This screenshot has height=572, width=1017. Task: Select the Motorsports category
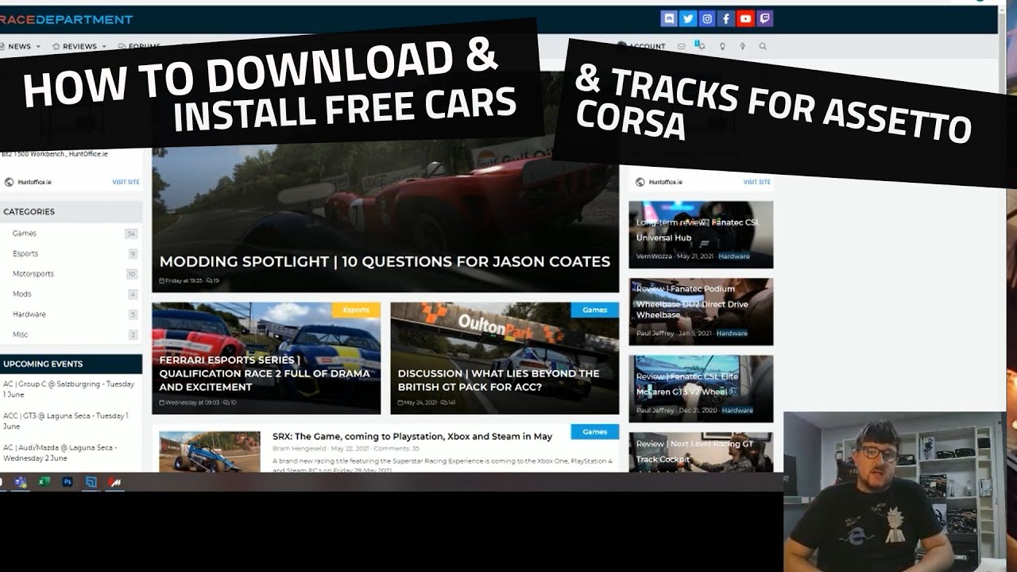click(x=33, y=274)
